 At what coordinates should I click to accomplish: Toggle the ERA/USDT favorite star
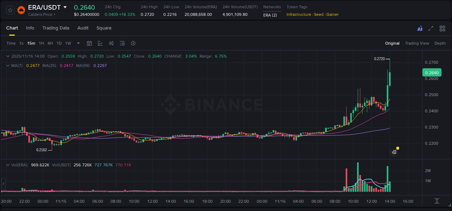tap(10, 10)
